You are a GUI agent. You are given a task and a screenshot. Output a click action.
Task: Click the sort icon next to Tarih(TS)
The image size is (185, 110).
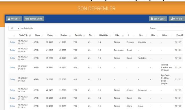(x=30, y=36)
